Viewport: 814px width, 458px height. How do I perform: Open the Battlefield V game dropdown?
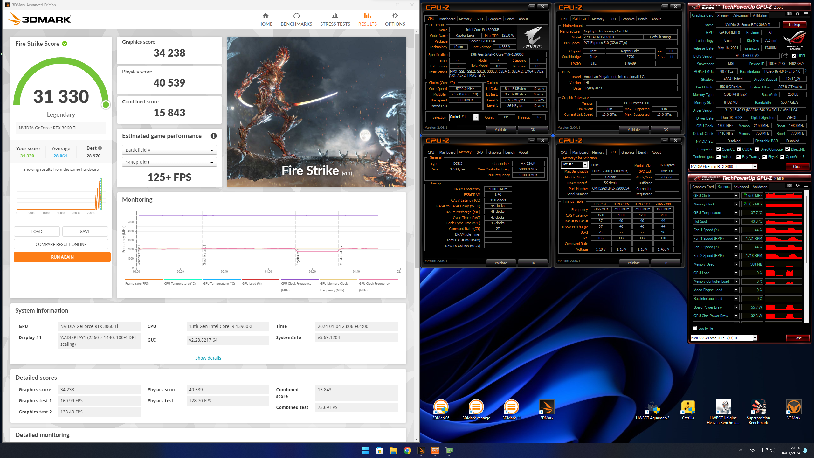pos(169,150)
